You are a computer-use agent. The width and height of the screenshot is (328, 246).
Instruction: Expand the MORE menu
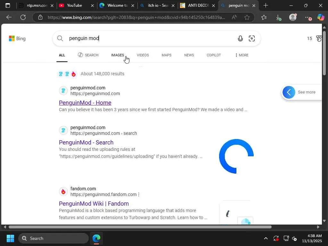coord(242,55)
